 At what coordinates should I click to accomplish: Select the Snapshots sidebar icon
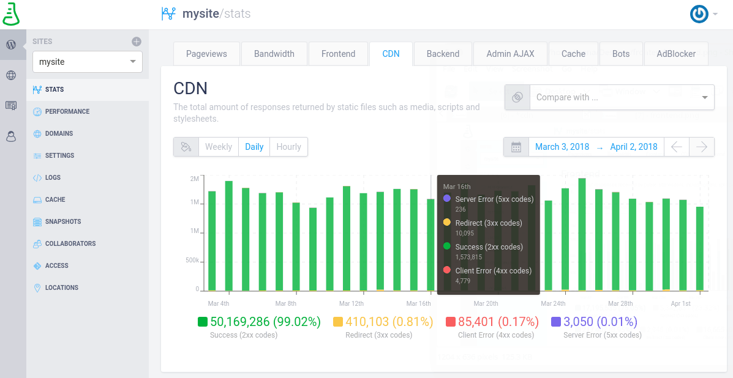click(x=37, y=221)
